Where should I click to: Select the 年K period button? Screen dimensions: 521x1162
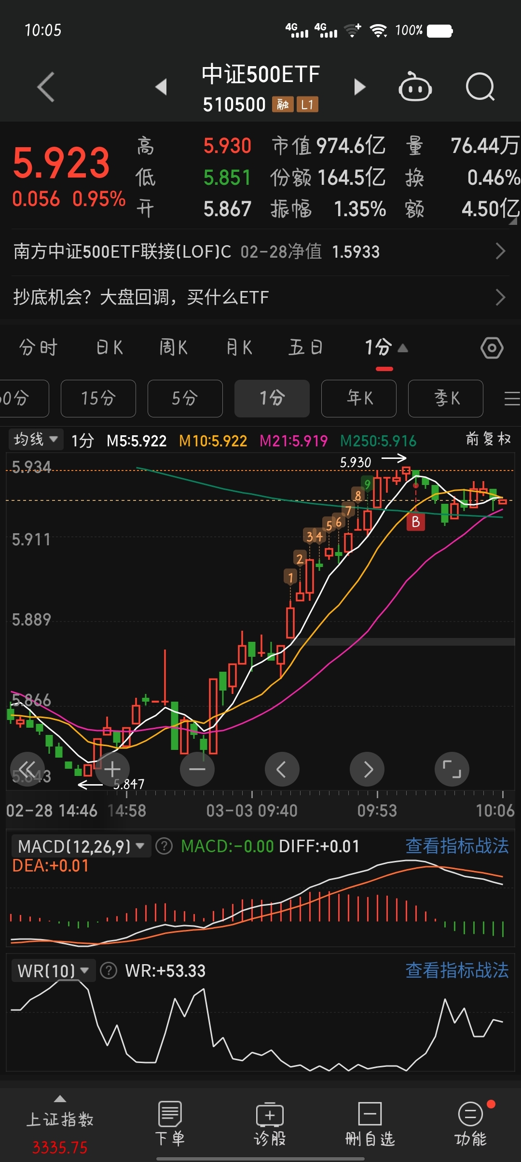click(x=359, y=399)
